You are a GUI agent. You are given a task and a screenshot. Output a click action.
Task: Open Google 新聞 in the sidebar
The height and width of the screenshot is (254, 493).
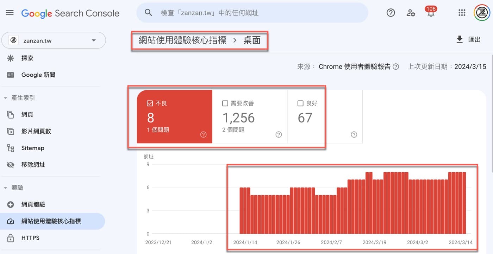click(38, 75)
